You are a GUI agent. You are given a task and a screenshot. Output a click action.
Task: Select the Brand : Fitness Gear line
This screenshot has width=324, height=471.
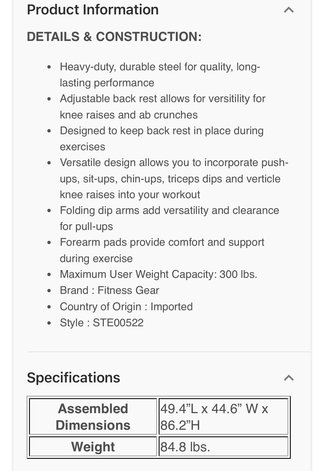click(x=109, y=291)
